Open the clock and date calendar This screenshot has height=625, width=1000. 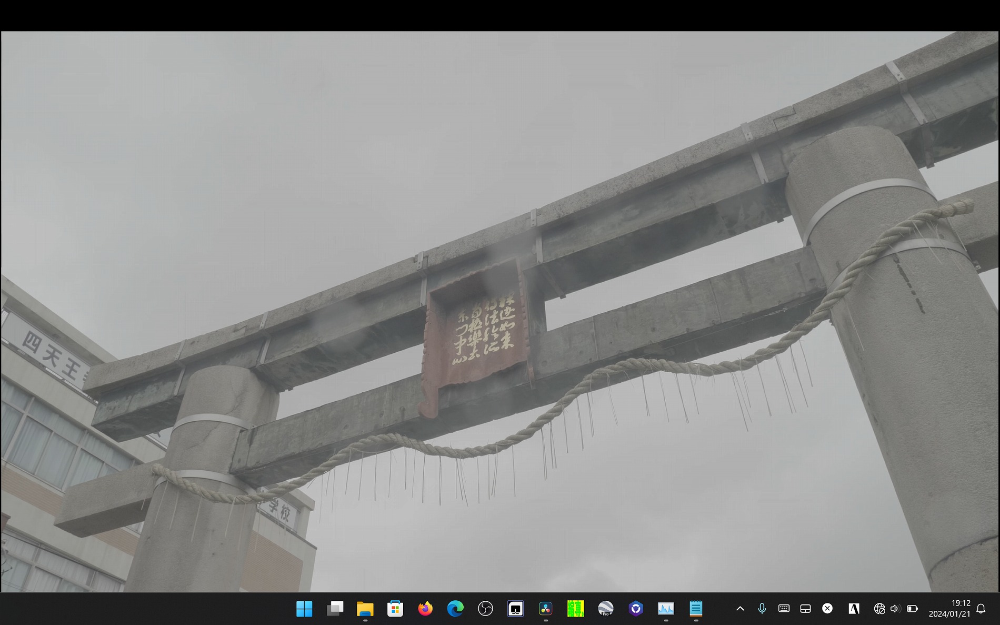pyautogui.click(x=949, y=609)
